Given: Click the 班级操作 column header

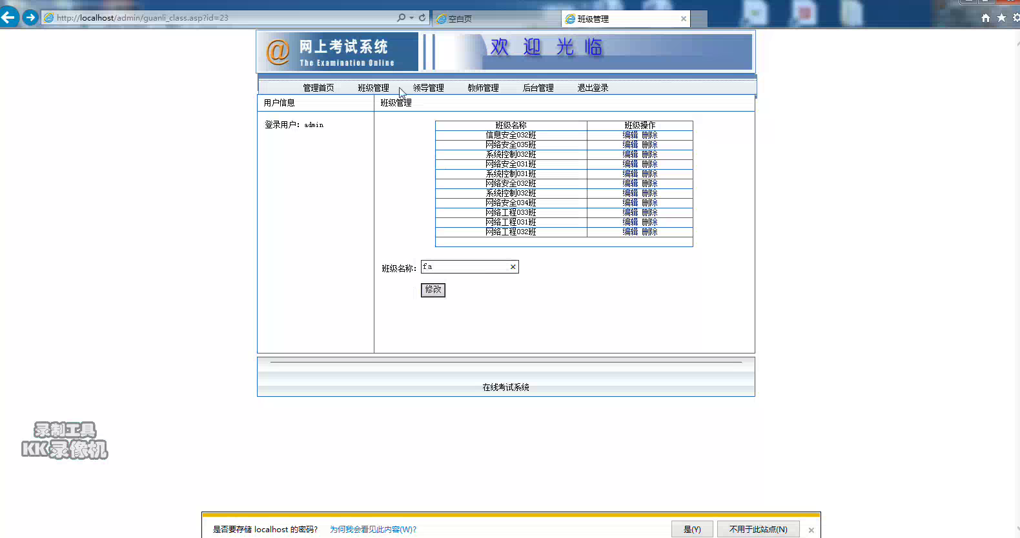Looking at the screenshot, I should 640,125.
